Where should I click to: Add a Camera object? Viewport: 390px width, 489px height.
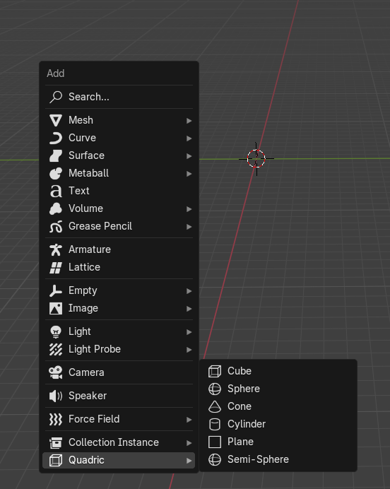click(x=119, y=372)
